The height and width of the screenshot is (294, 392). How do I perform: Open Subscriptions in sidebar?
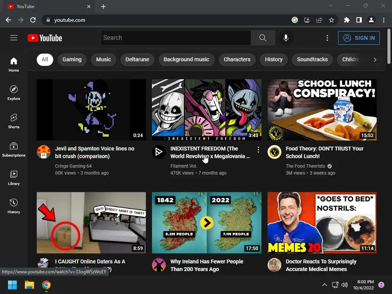point(14,150)
